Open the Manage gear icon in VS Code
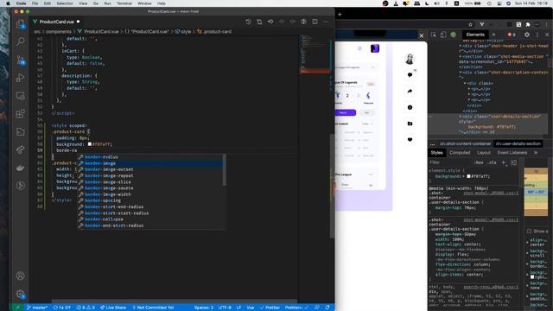 [x=21, y=294]
